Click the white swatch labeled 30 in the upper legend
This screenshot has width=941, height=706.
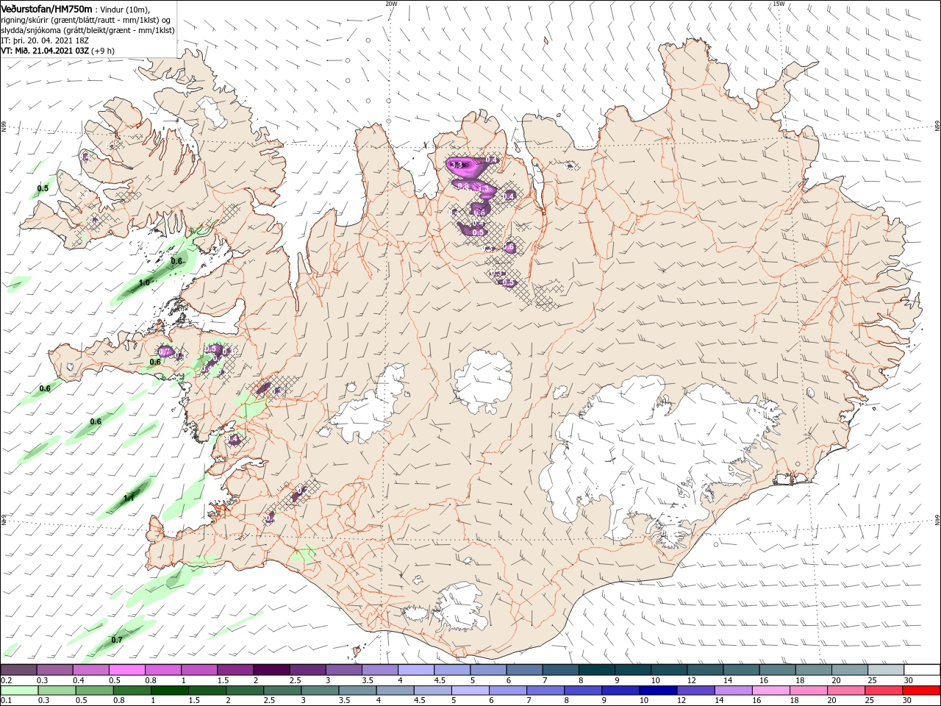922,670
